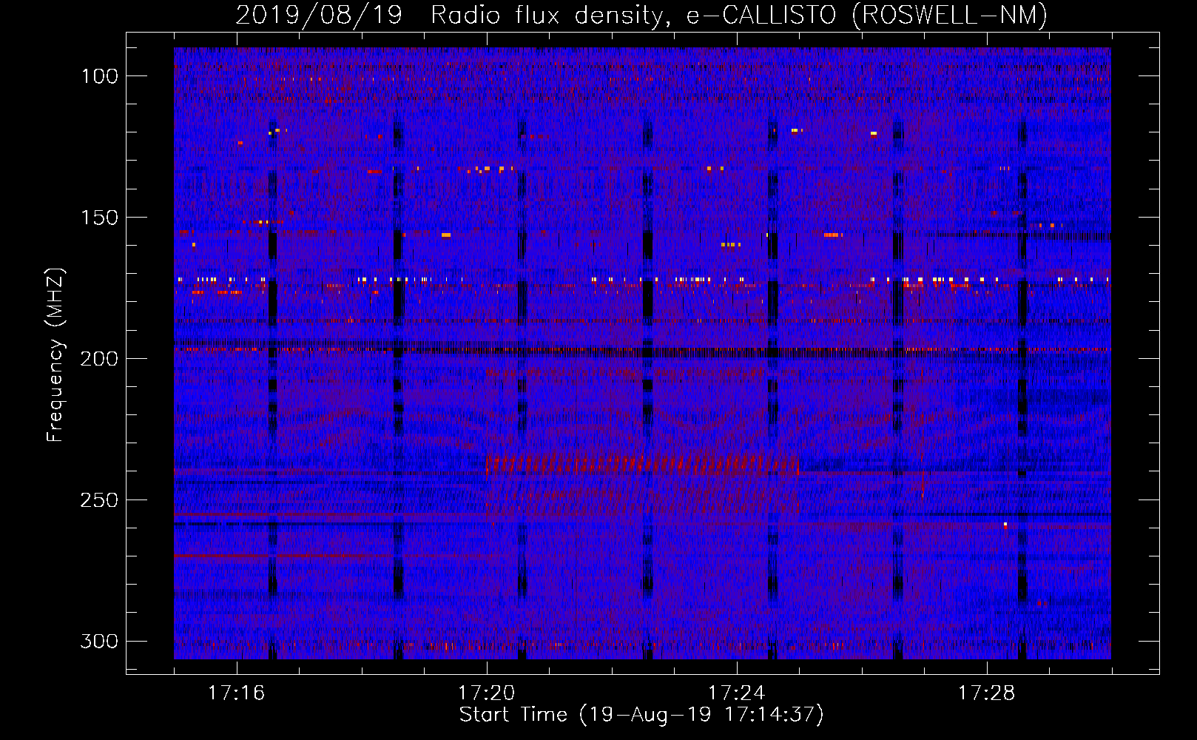Click the '300' frequency tick label
Screen dimensions: 1197x740
[100, 641]
